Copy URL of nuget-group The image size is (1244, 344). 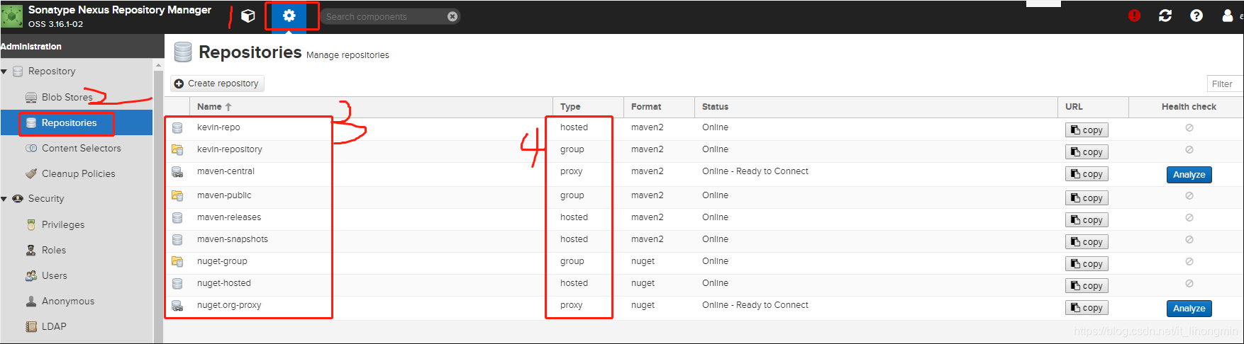click(x=1087, y=264)
